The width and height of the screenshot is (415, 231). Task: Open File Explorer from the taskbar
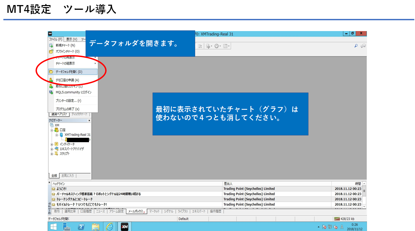(95, 227)
